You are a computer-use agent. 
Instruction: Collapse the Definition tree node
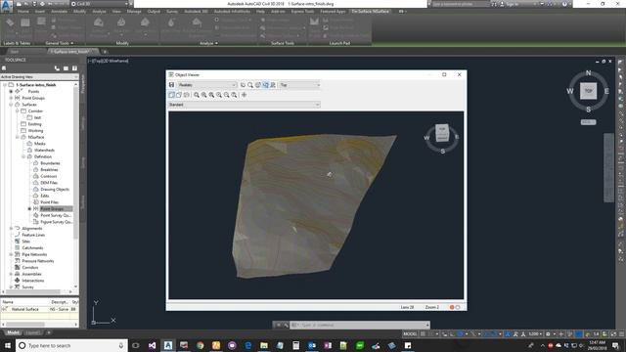pos(23,156)
